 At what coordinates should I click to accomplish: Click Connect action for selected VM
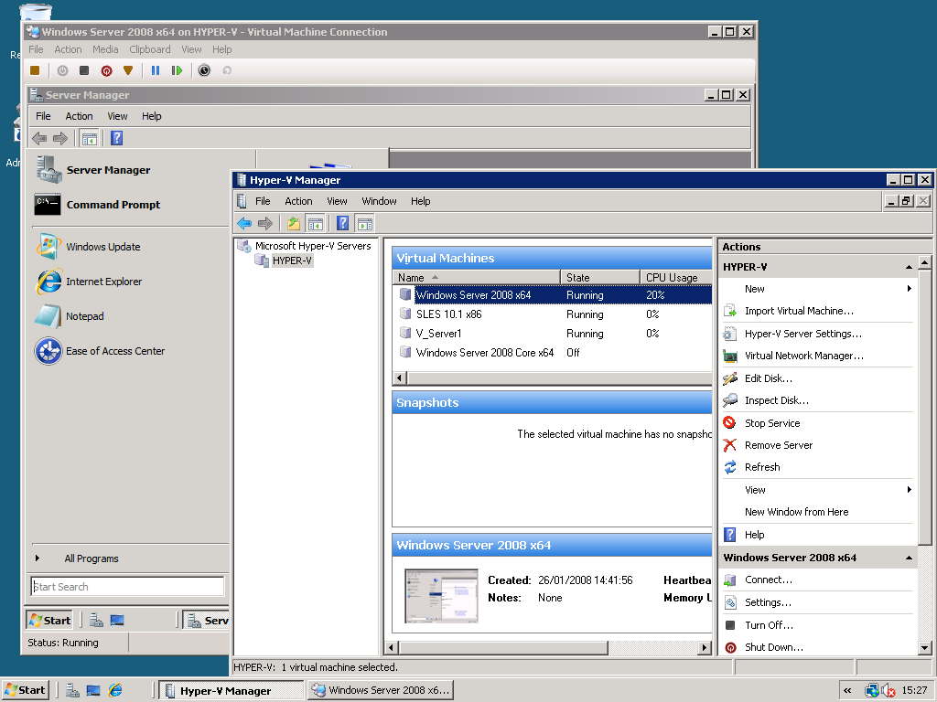click(x=768, y=580)
